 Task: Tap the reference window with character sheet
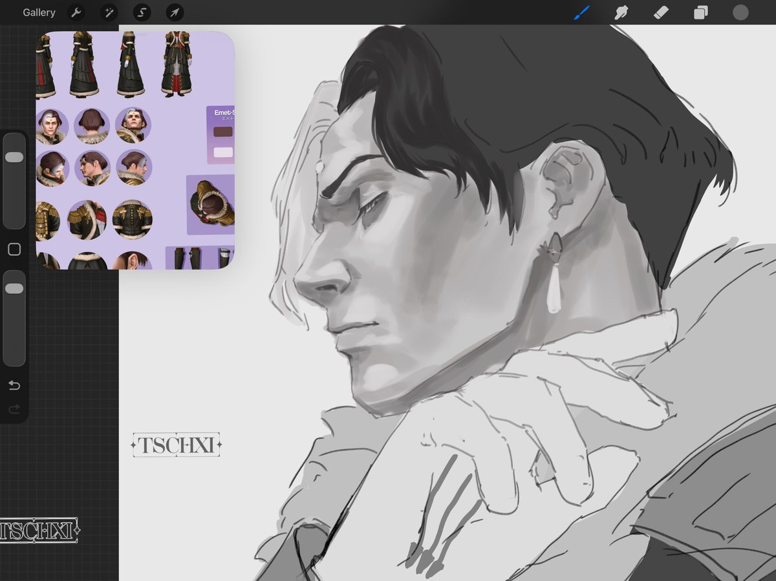coord(135,150)
